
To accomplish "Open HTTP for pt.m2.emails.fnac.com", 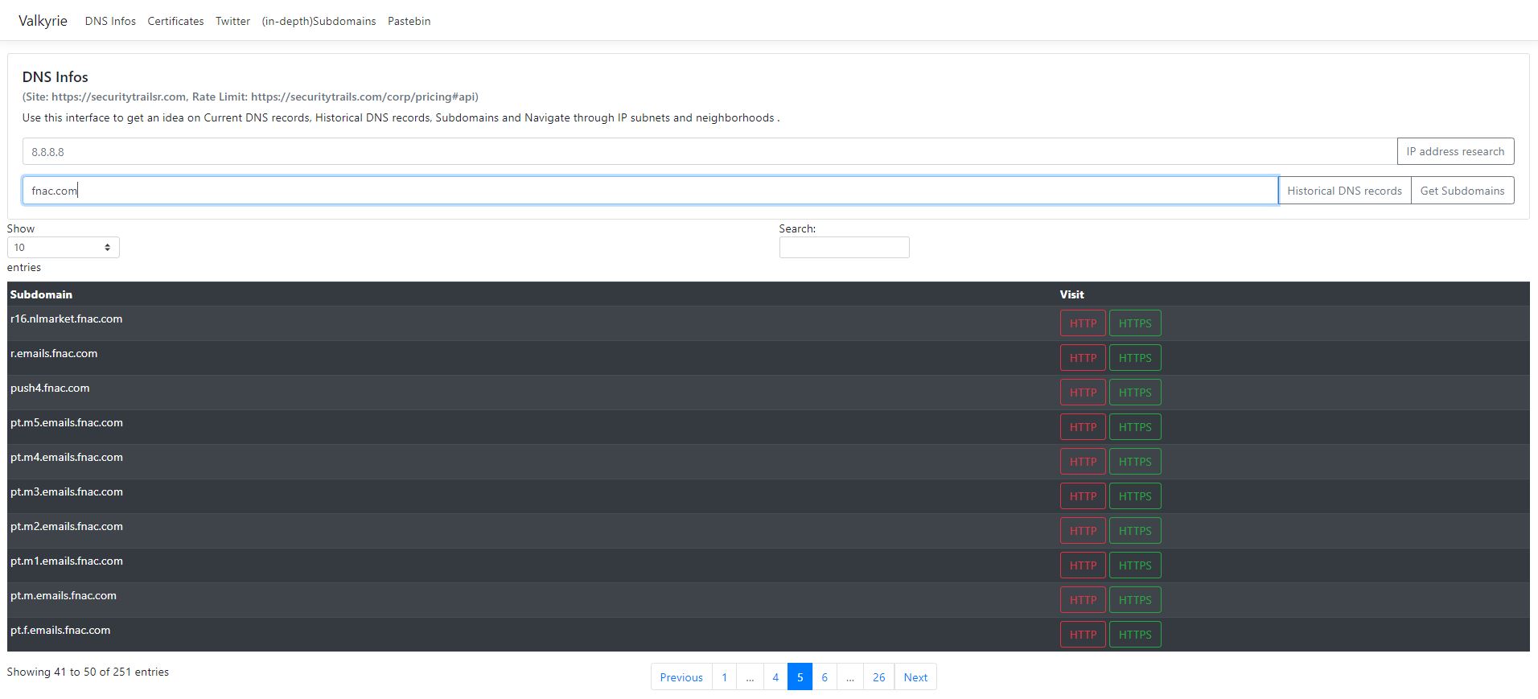I will pyautogui.click(x=1083, y=531).
